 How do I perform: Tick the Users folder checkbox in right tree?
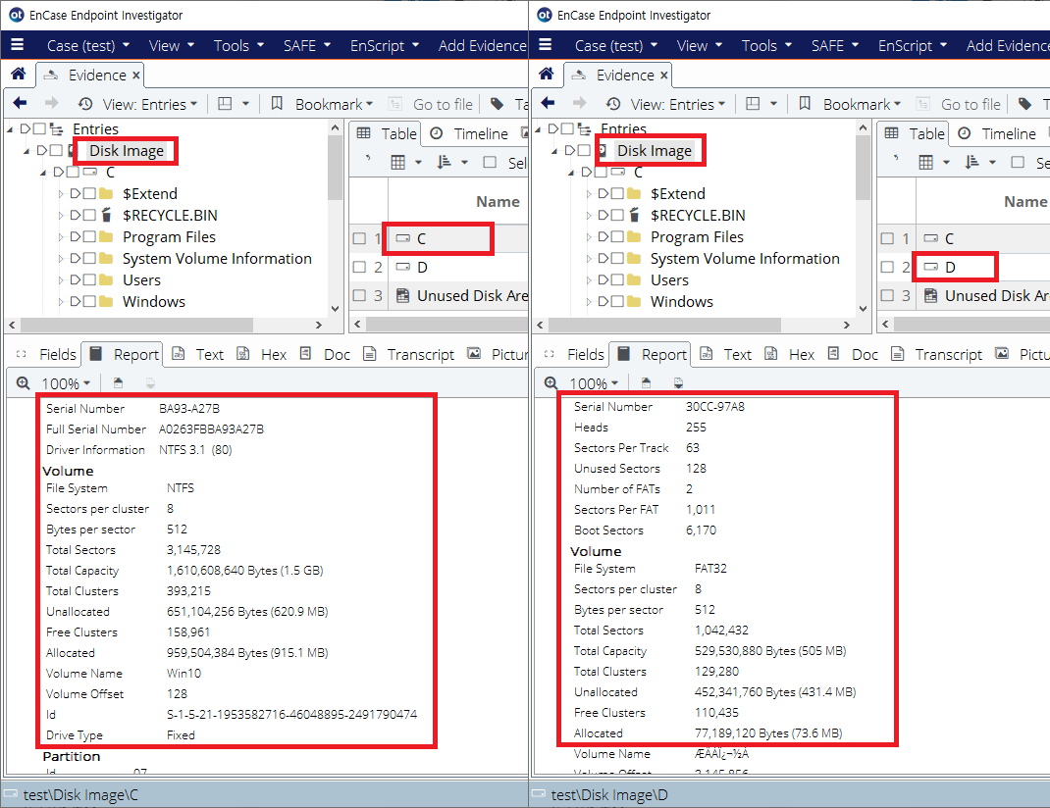click(617, 280)
